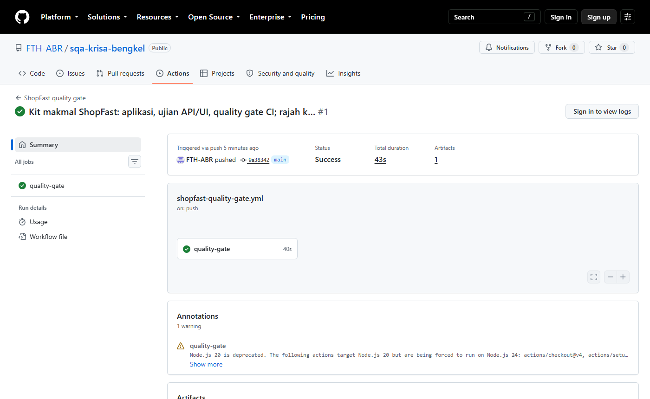Viewport: 650px width, 399px height.
Task: Expand the Enterprise menu
Action: [271, 17]
